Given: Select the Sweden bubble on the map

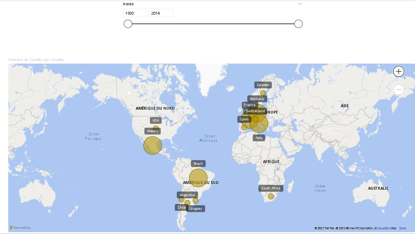Looking at the screenshot, I should coord(263,93).
